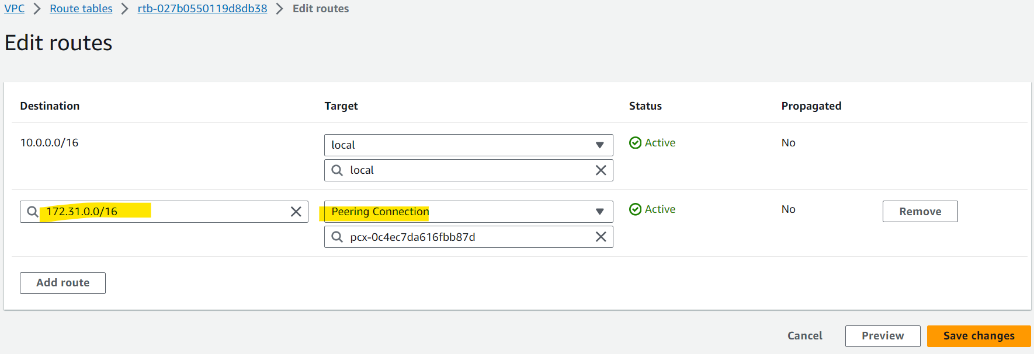Click the Status column header
The width and height of the screenshot is (1034, 354).
point(646,106)
